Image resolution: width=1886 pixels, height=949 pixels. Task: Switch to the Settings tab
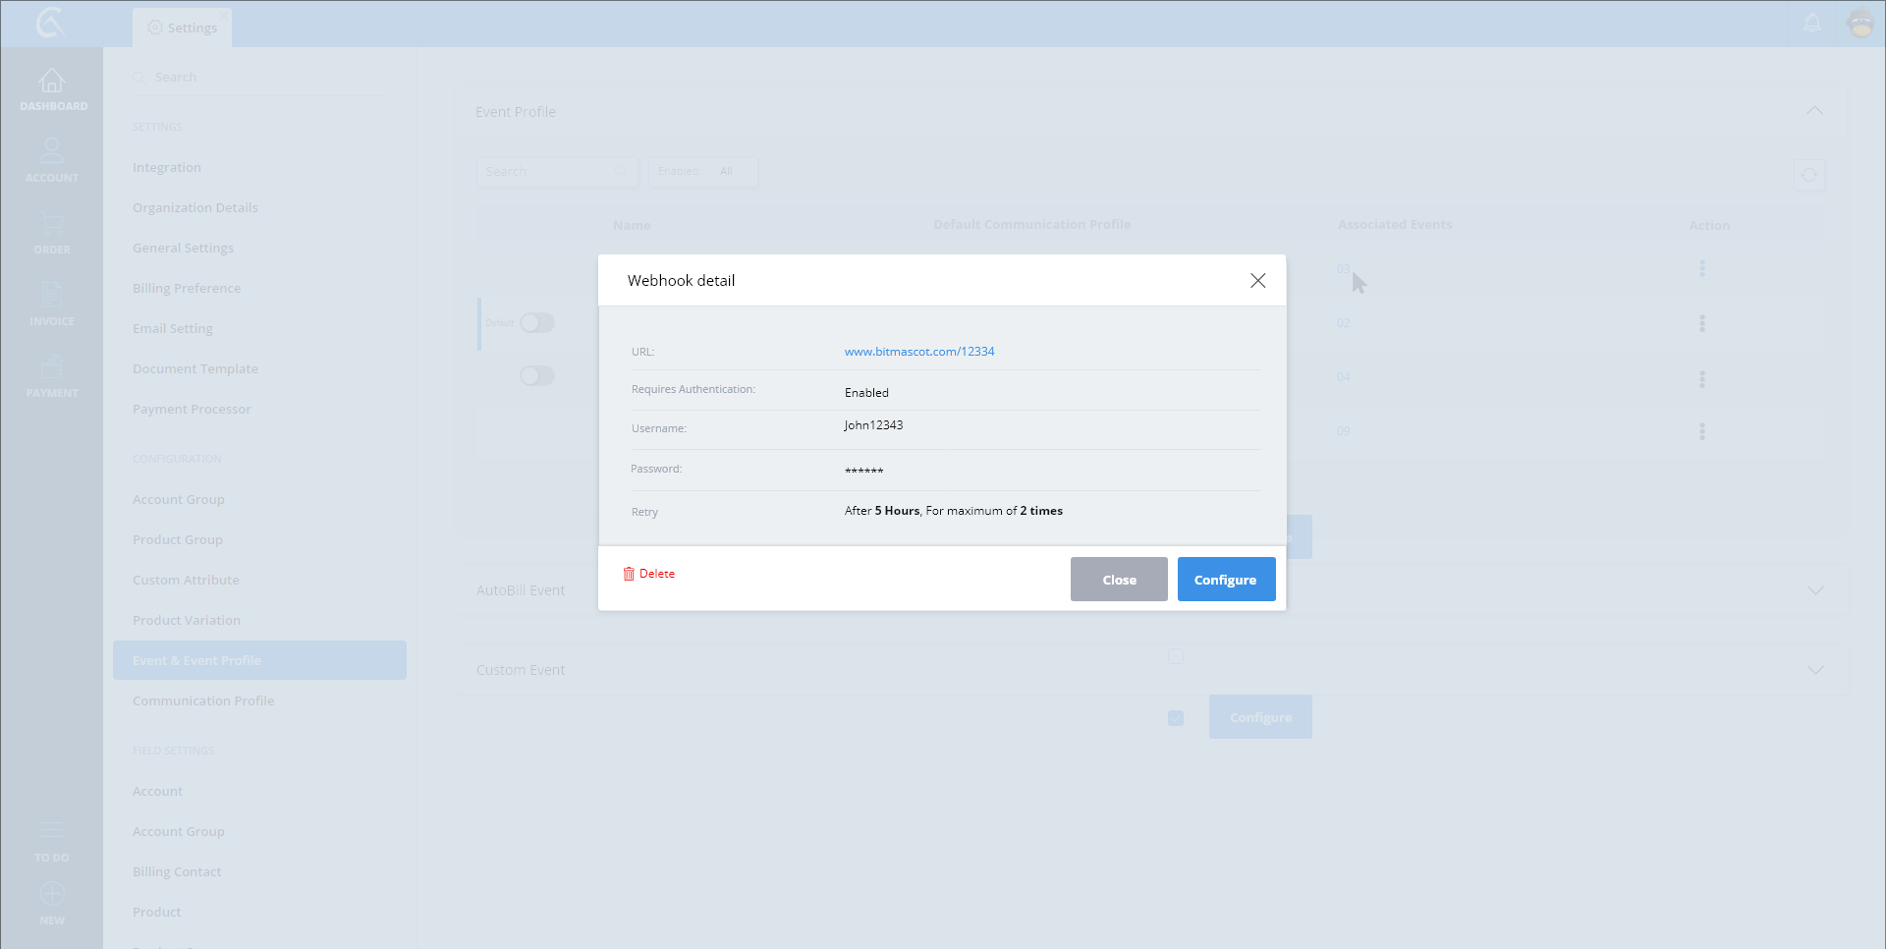pos(183,28)
